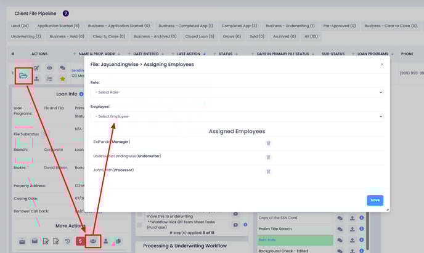Click the info icon next to Loan Info
This screenshot has width=424, height=253.
pos(81,94)
